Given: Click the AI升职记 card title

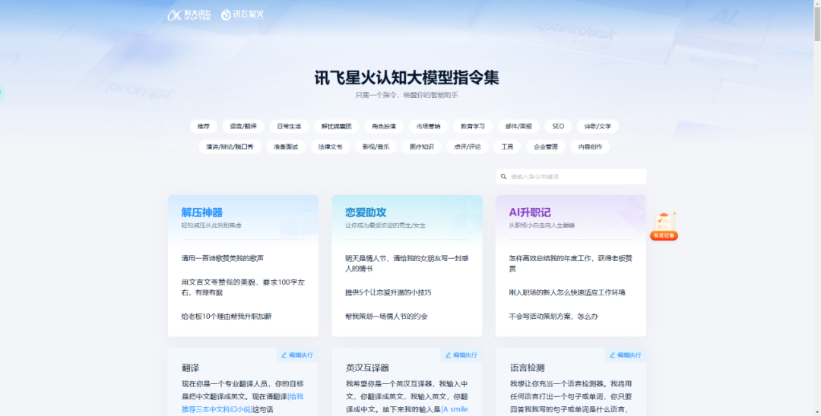Looking at the screenshot, I should click(529, 213).
